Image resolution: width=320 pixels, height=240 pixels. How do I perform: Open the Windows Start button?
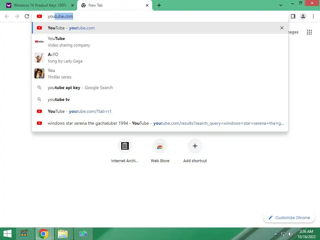(x=7, y=234)
